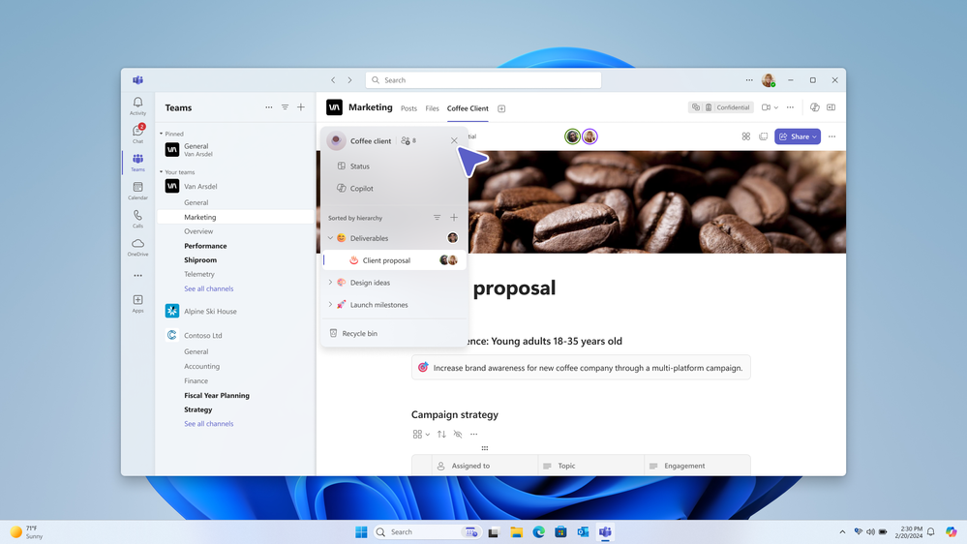Filter the Teams list
This screenshot has width=967, height=544.
pos(285,107)
